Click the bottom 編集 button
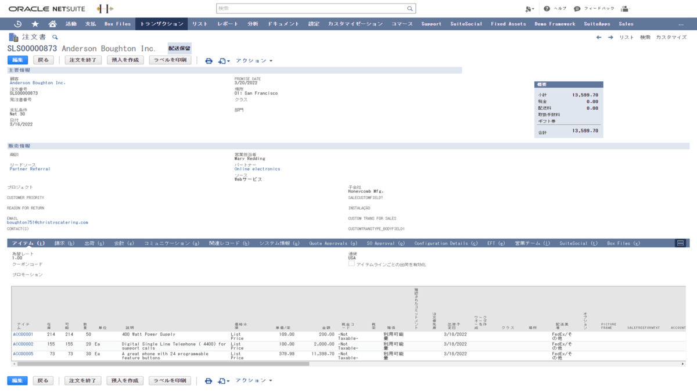Viewport: 697px width, 392px height. pyautogui.click(x=17, y=380)
